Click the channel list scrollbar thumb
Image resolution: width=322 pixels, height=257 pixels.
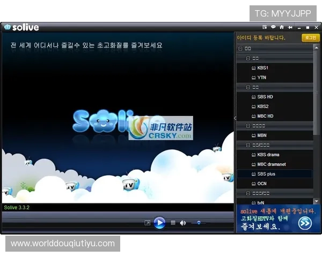tap(317, 93)
